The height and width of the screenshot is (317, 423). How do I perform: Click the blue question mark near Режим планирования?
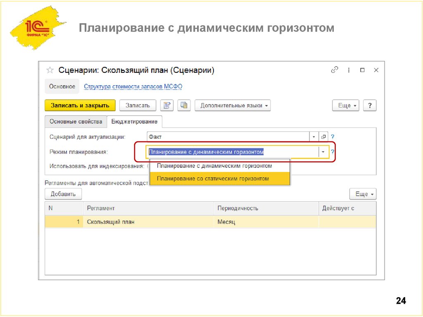click(333, 152)
